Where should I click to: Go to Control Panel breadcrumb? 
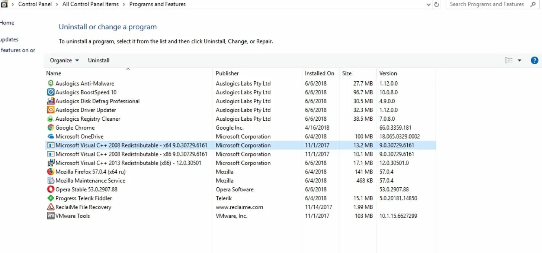[35, 4]
